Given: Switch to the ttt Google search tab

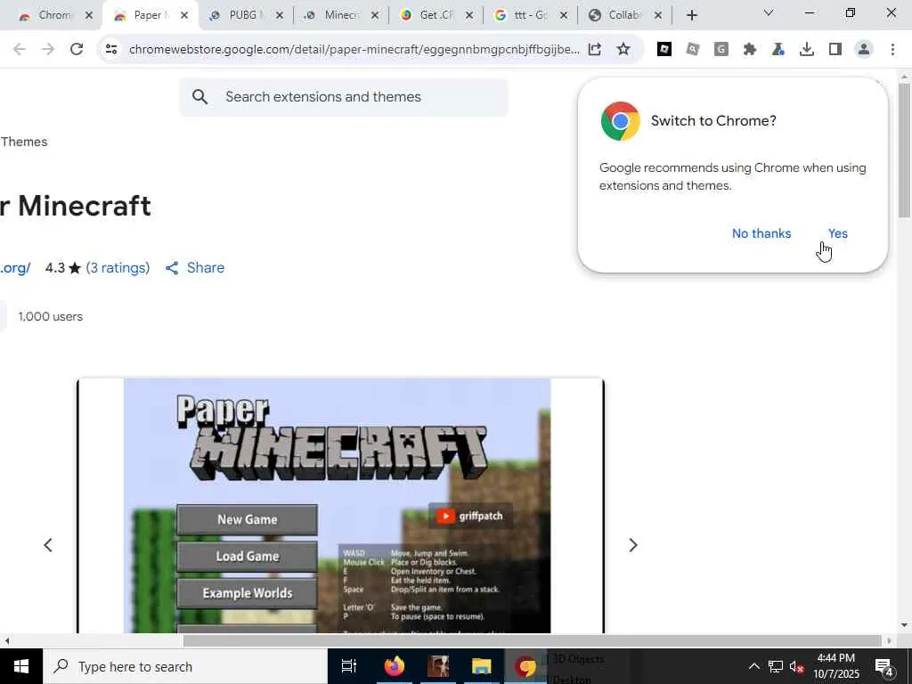Looking at the screenshot, I should coord(529,16).
